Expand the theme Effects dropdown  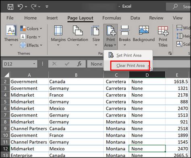point(31,45)
